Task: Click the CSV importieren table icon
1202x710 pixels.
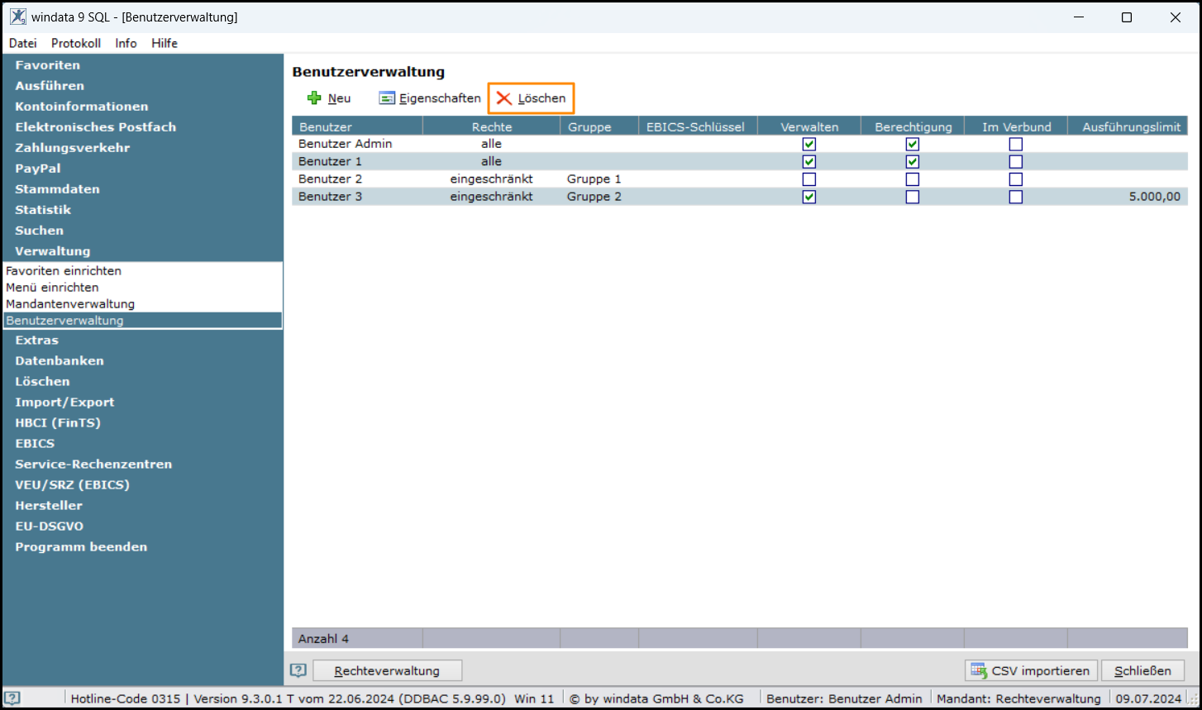Action: point(979,670)
